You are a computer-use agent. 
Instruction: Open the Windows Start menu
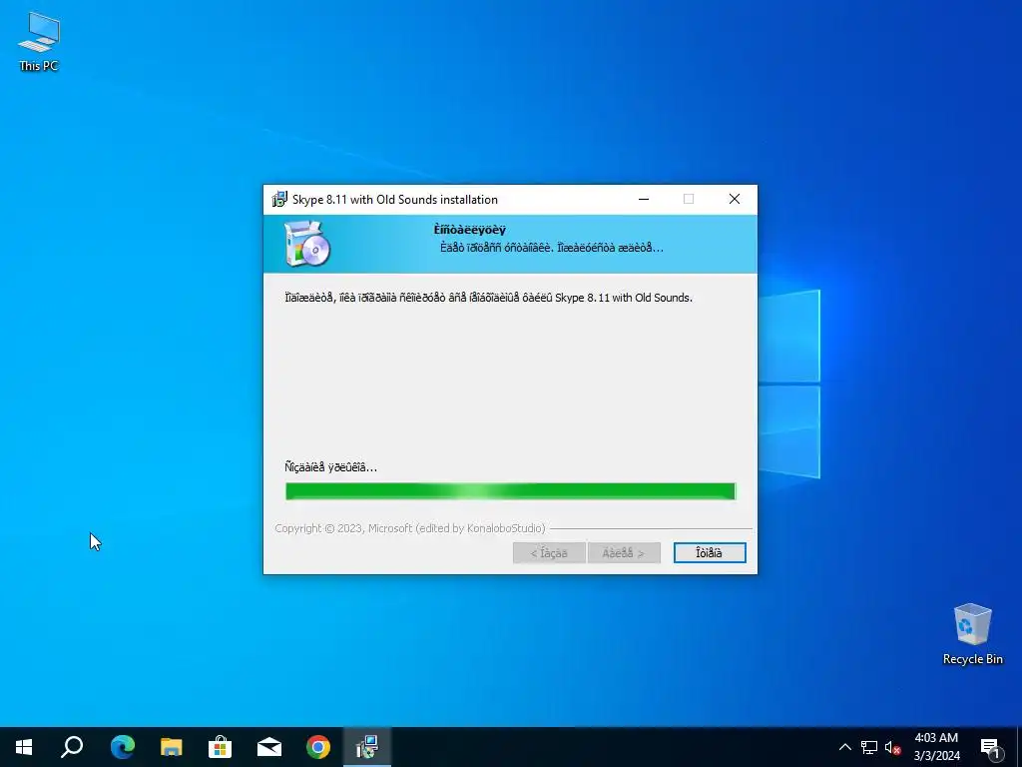[24, 747]
